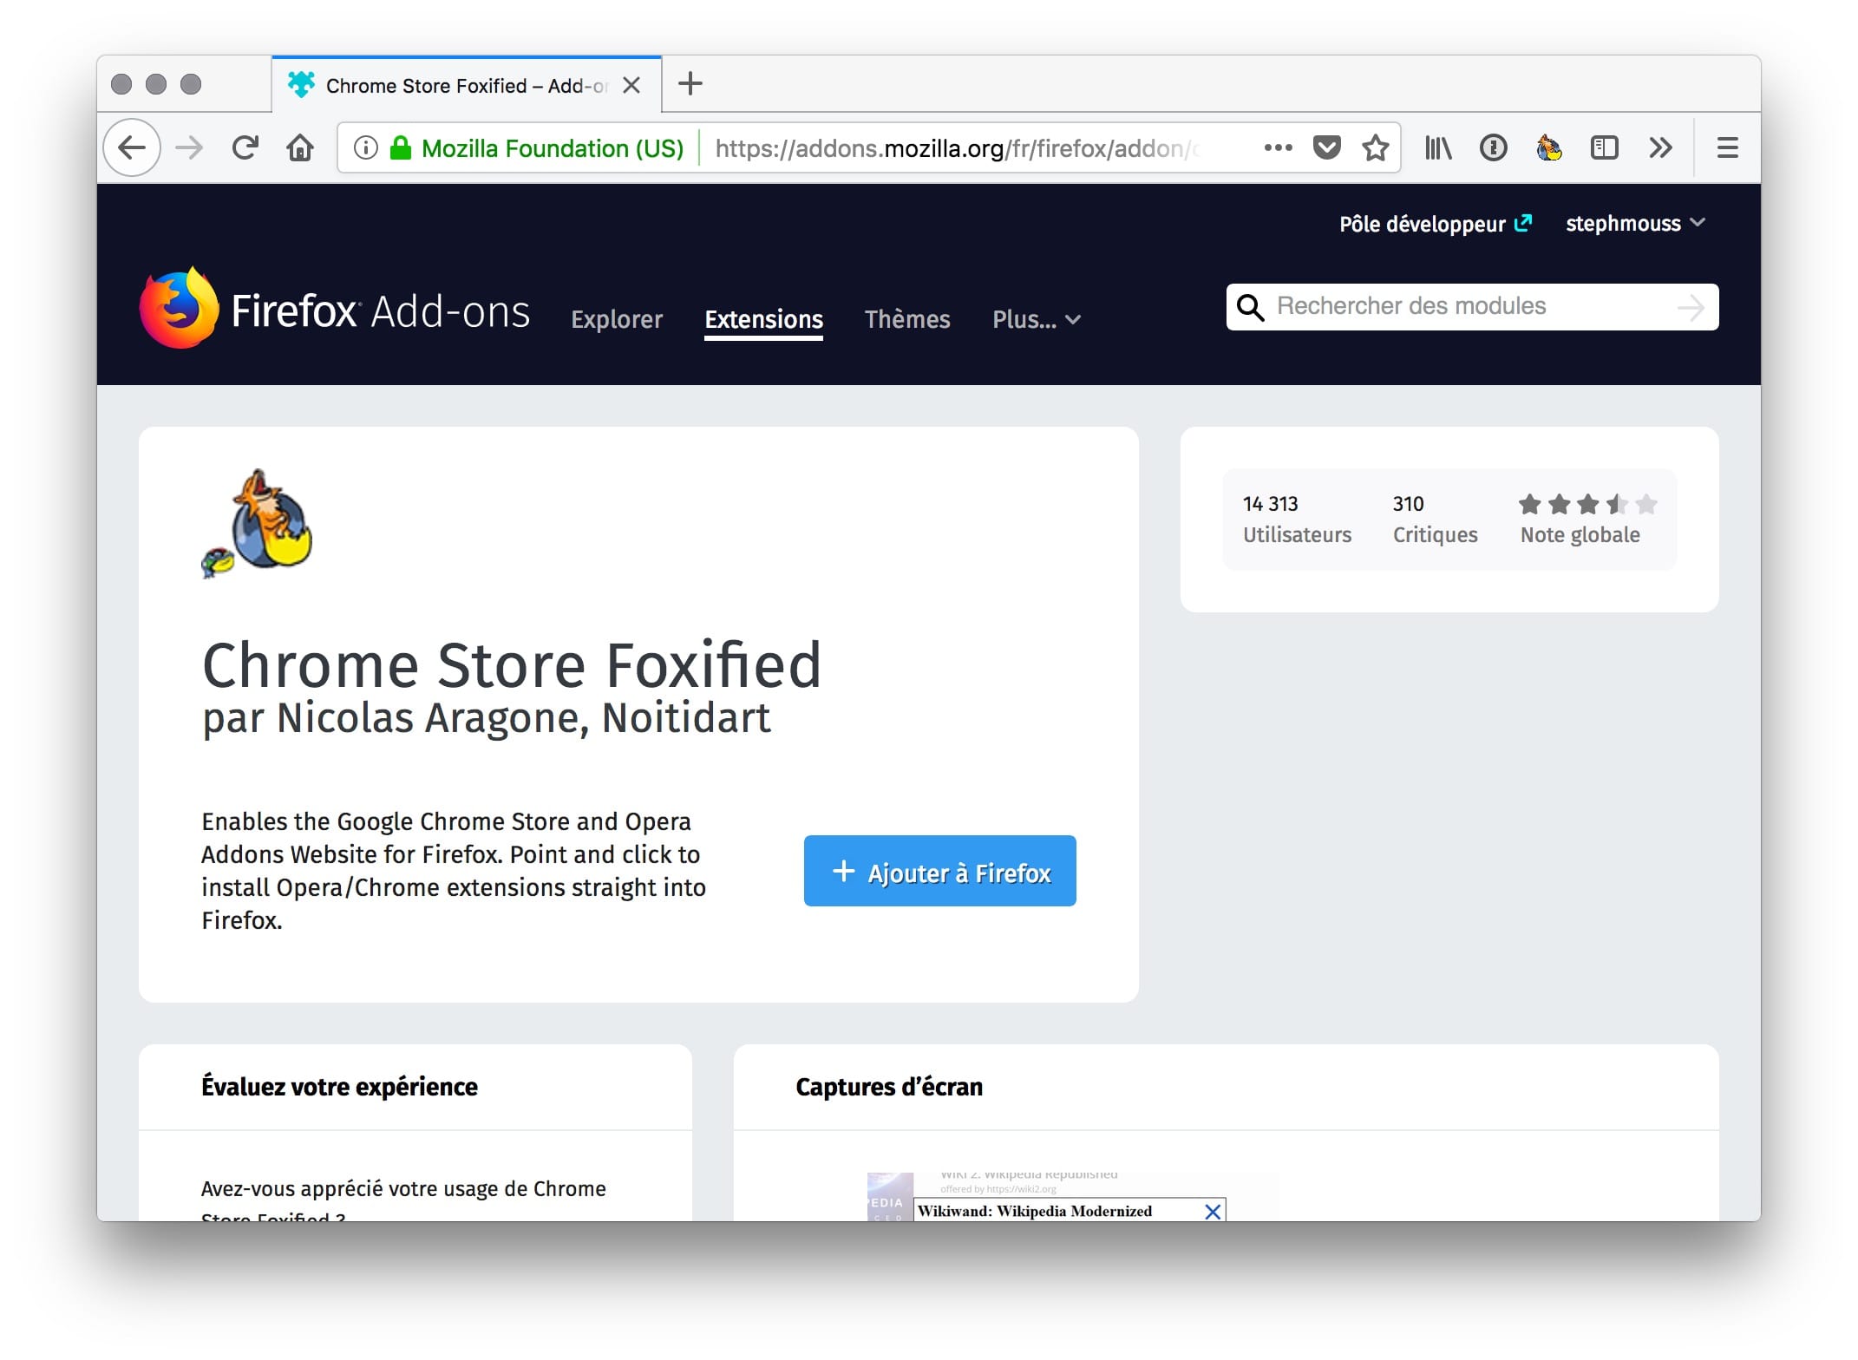Expand the stephmouss account dropdown
The width and height of the screenshot is (1858, 1360).
(x=1635, y=224)
